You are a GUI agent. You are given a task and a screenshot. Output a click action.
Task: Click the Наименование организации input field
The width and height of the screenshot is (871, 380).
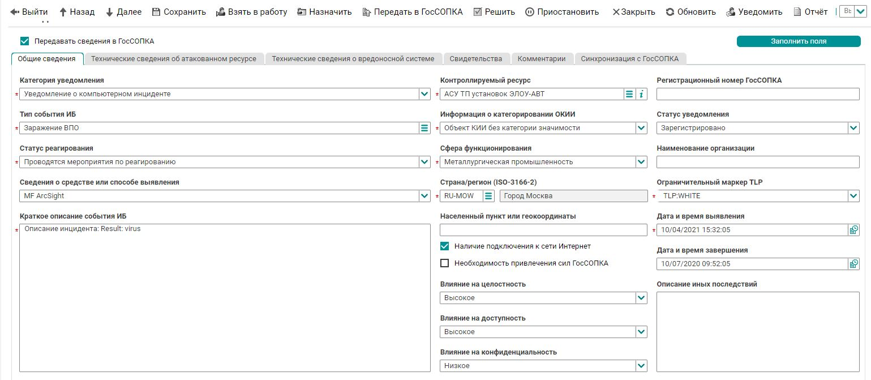pyautogui.click(x=757, y=162)
